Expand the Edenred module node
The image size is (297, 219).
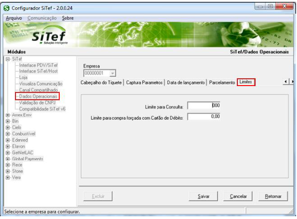tap(8, 140)
